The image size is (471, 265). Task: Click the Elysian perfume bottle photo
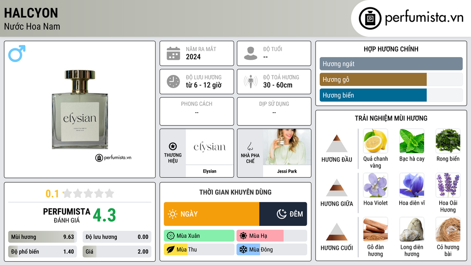[x=80, y=109]
